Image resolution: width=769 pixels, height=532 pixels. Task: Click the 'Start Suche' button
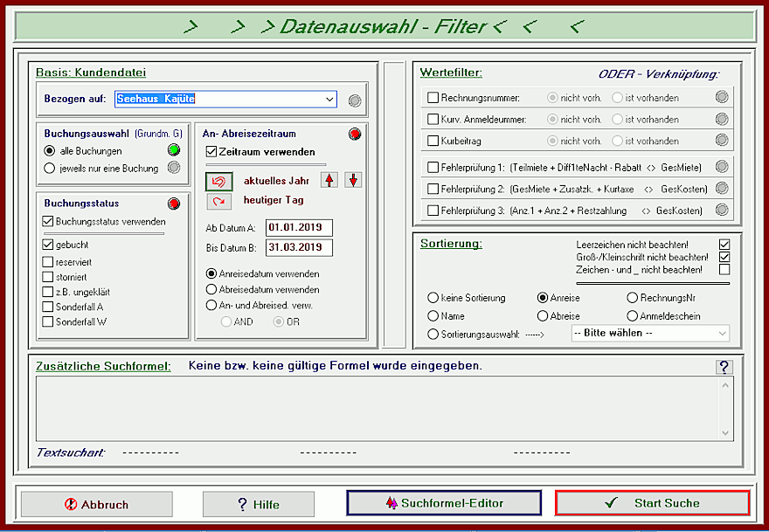pyautogui.click(x=652, y=503)
